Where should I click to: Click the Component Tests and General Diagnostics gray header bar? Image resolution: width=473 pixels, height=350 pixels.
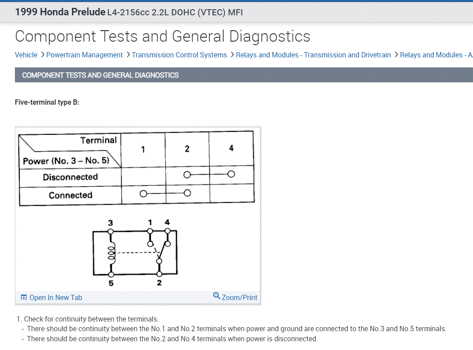(x=244, y=75)
